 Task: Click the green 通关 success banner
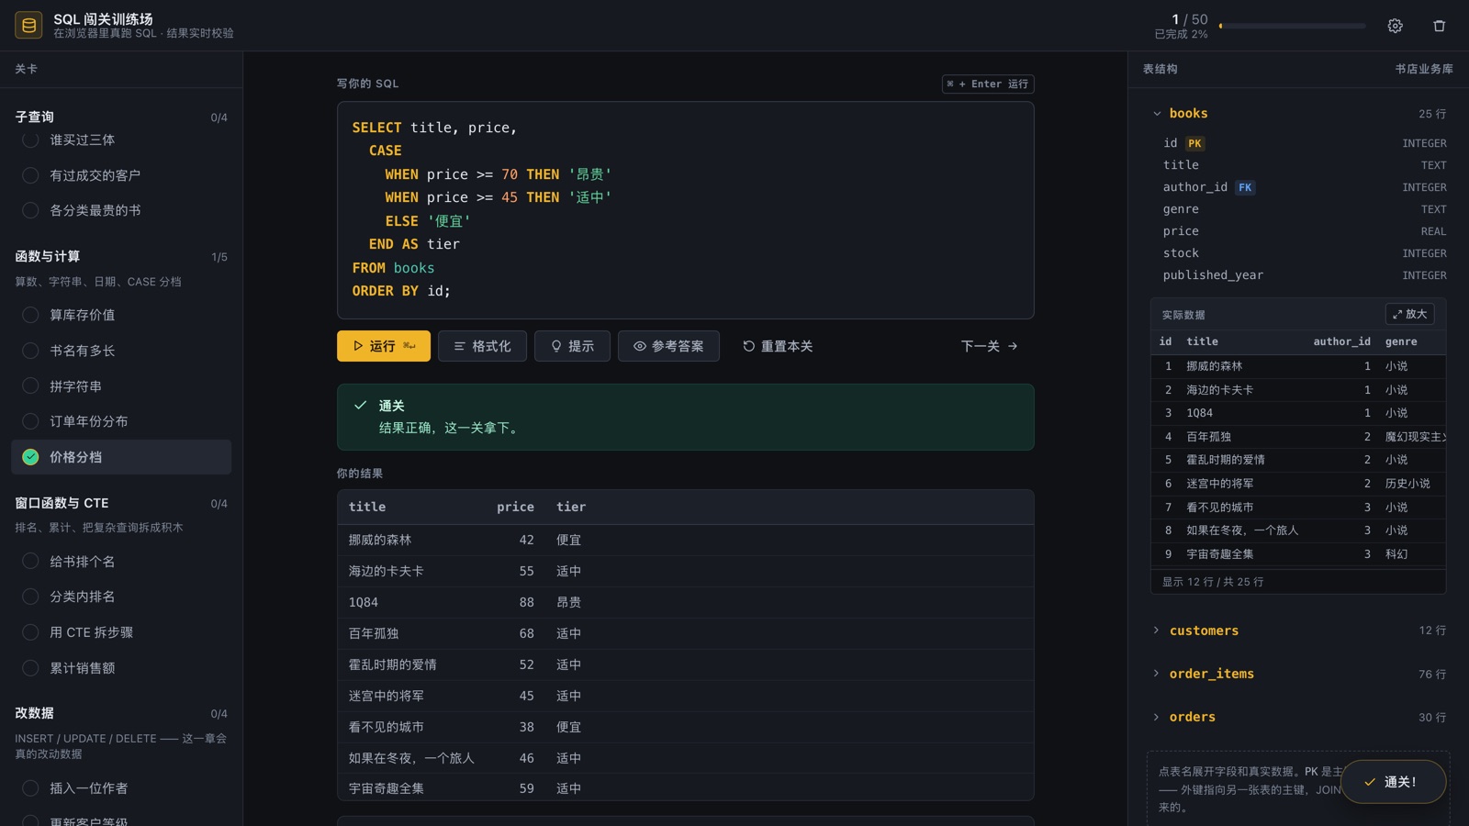[685, 417]
